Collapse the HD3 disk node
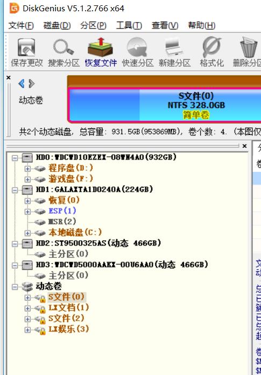The height and width of the screenshot is (375, 261). pos(15,265)
